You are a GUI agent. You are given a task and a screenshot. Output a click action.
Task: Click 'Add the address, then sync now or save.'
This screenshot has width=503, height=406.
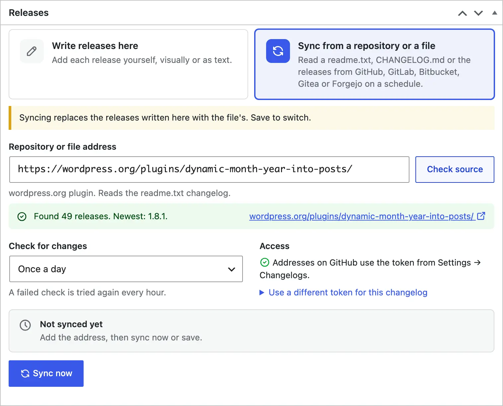coord(121,337)
